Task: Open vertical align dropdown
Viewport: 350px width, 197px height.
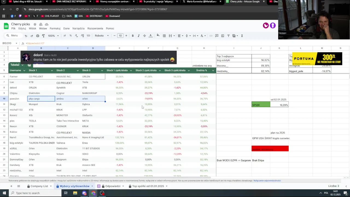Action: [x=188, y=36]
